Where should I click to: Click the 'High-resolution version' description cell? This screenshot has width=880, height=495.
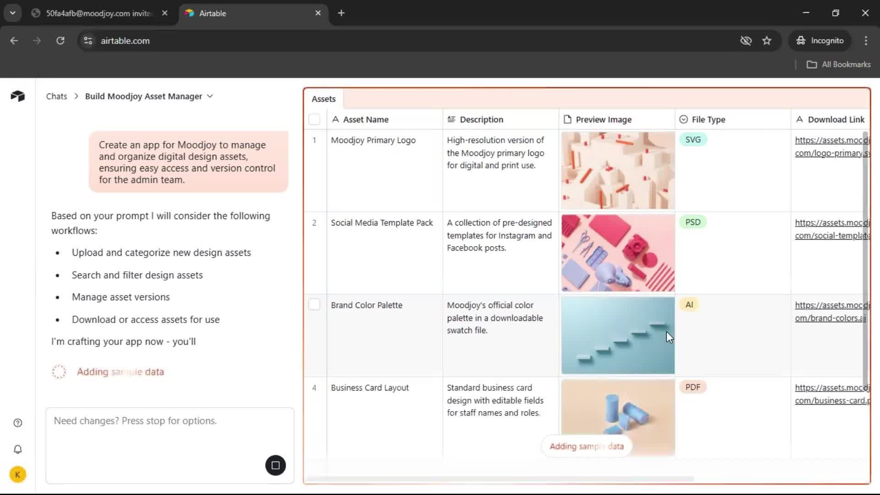tap(500, 170)
